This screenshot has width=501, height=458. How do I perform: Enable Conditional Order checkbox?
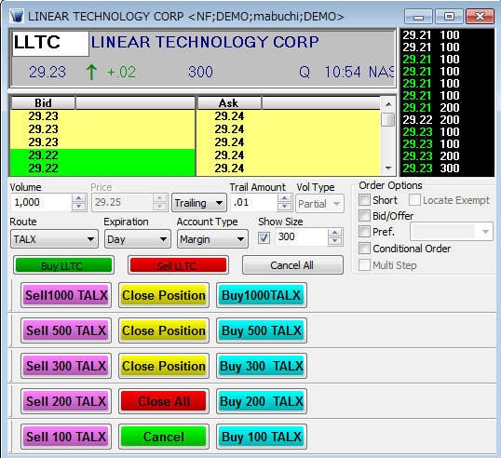click(364, 249)
